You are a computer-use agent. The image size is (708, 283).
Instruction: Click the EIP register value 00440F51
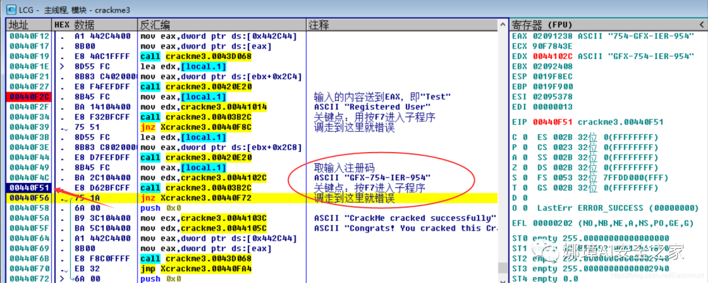pos(553,123)
